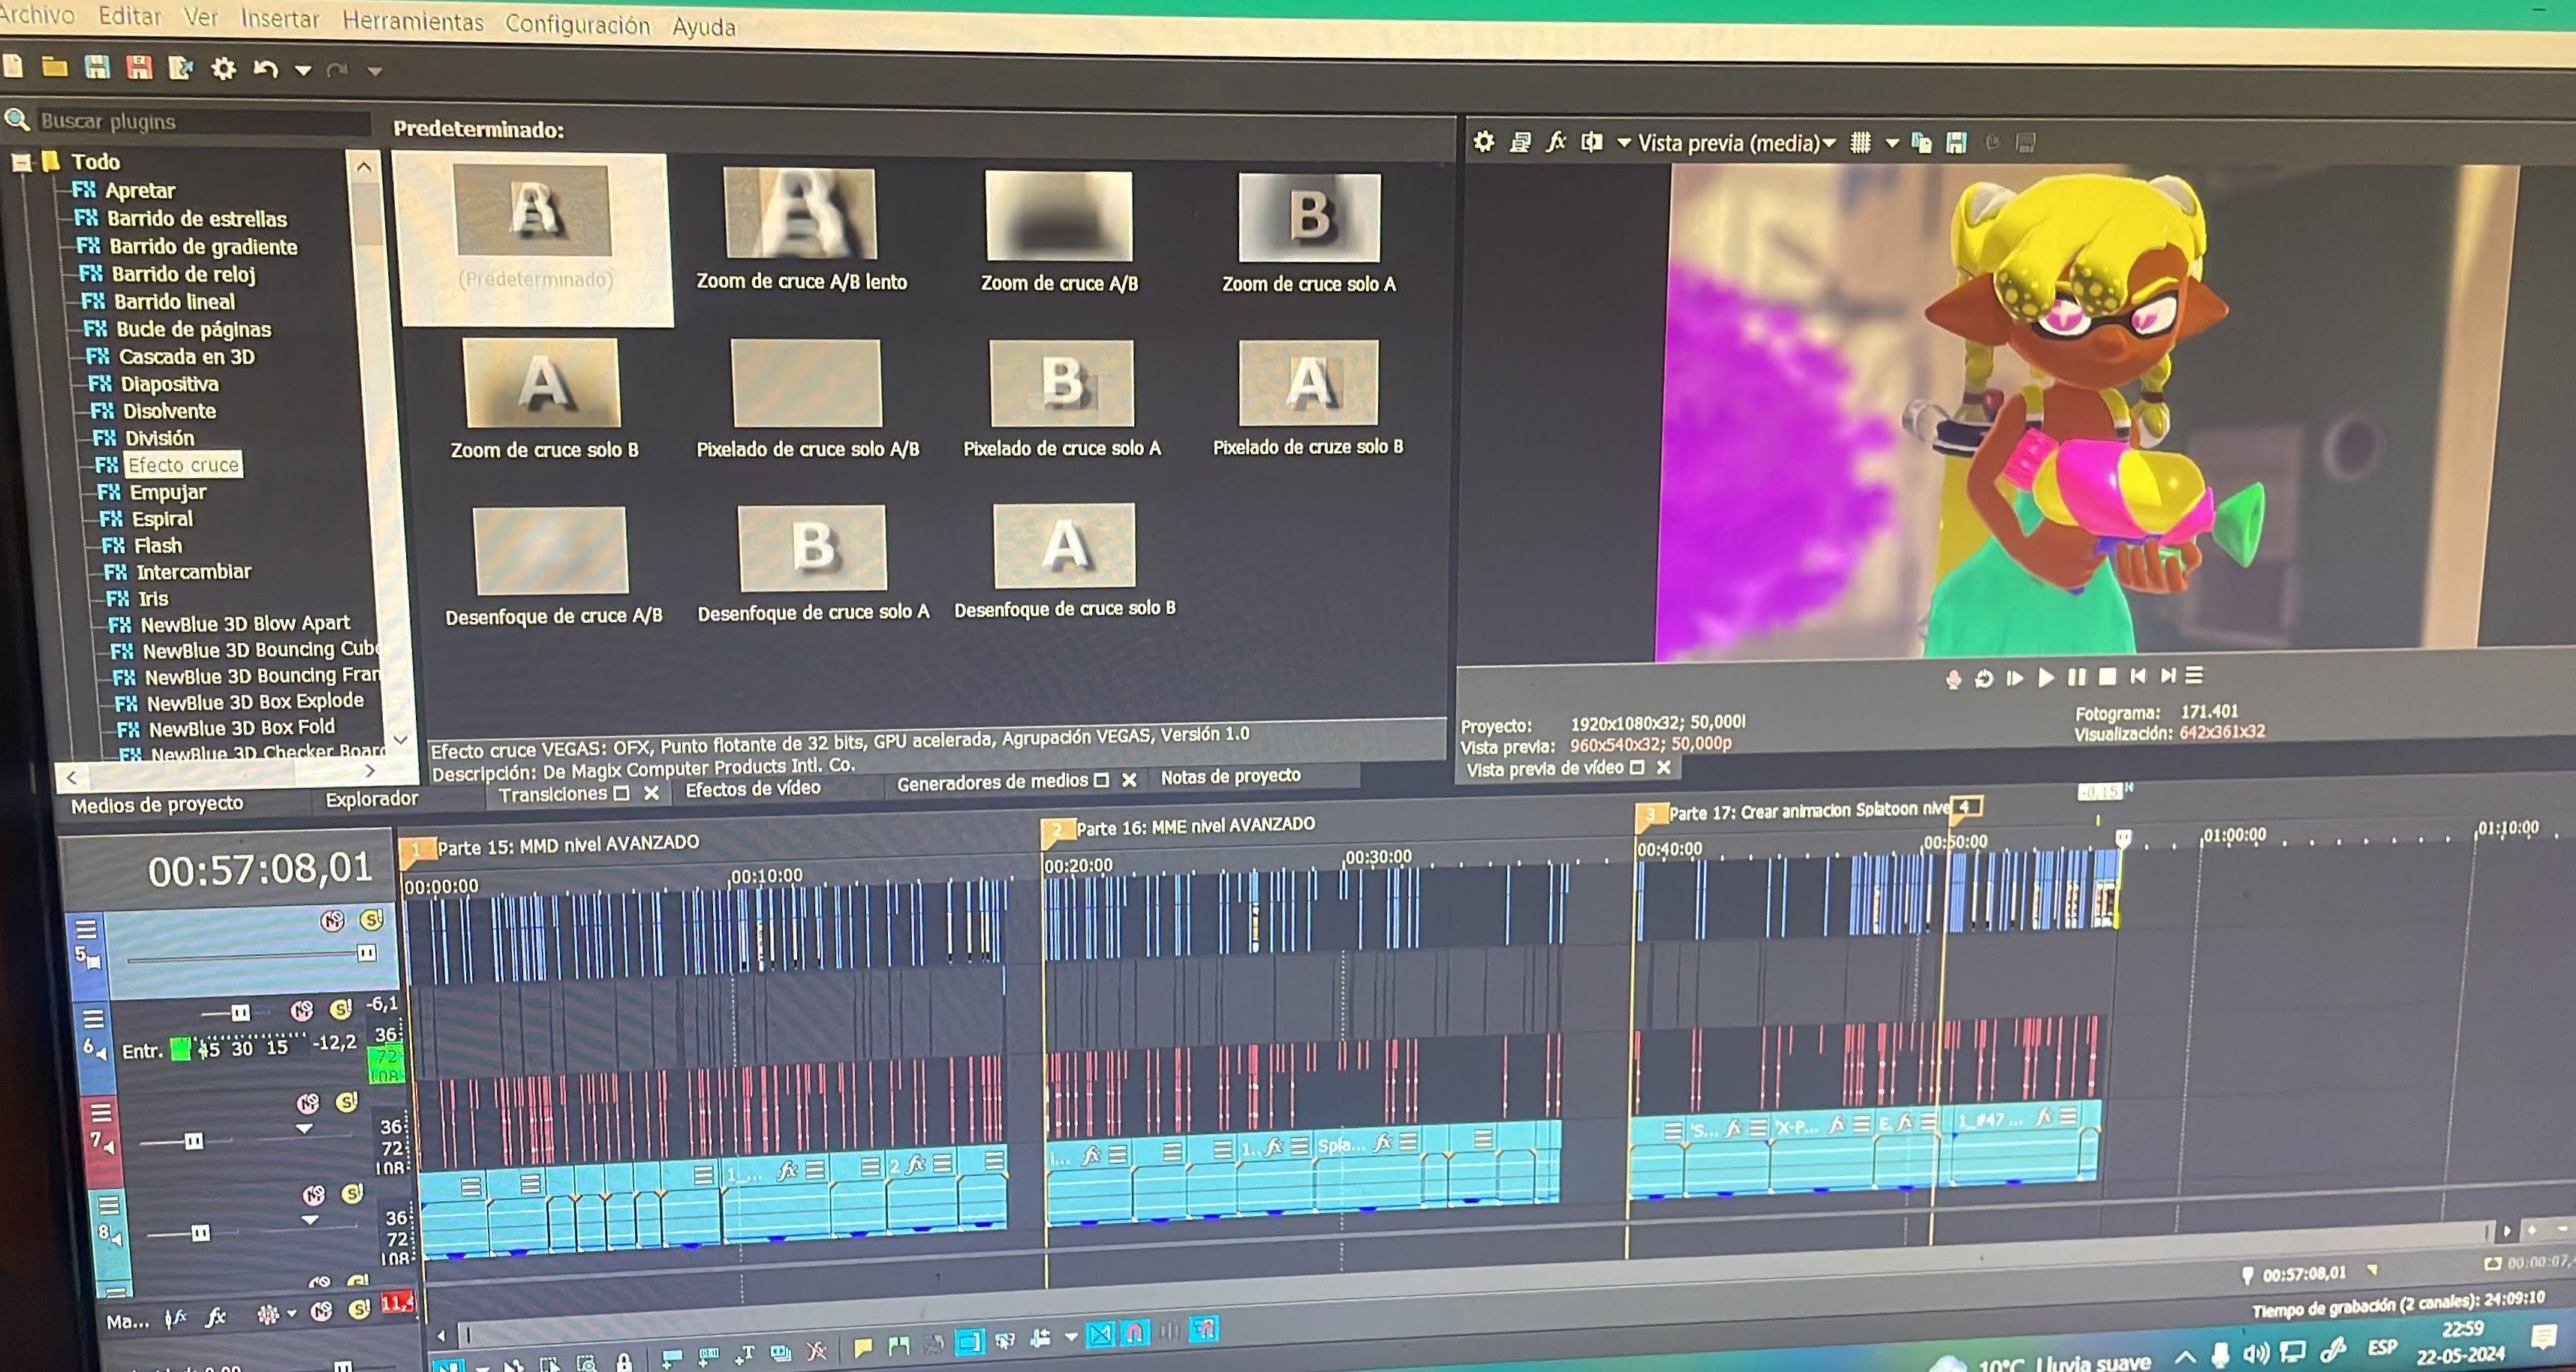Collapse the Todo folder in the plugin tree

coord(21,162)
